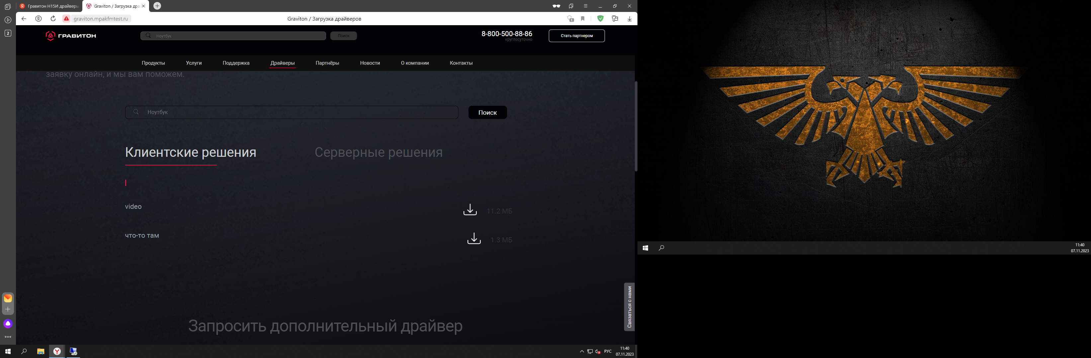Open browser downloads arrow icon
This screenshot has width=1091, height=358.
[629, 19]
